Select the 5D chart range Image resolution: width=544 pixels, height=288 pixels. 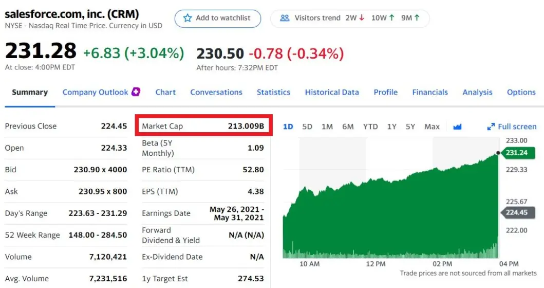click(307, 127)
